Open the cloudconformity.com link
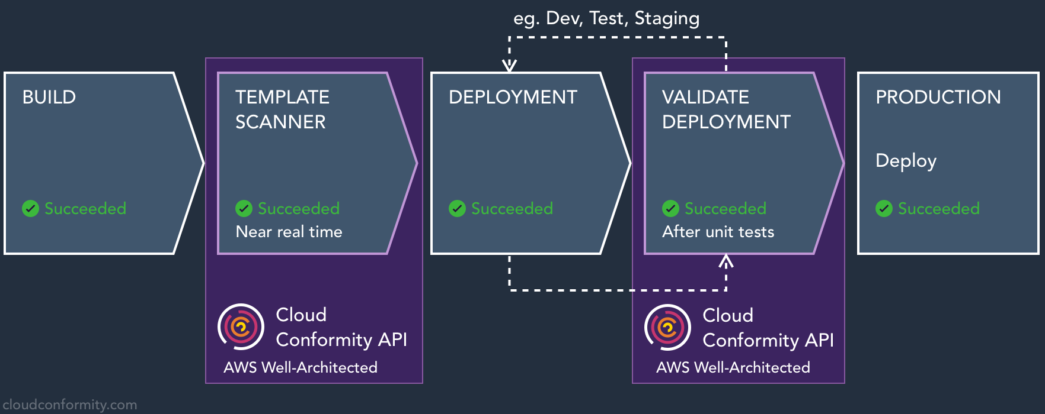 (69, 405)
